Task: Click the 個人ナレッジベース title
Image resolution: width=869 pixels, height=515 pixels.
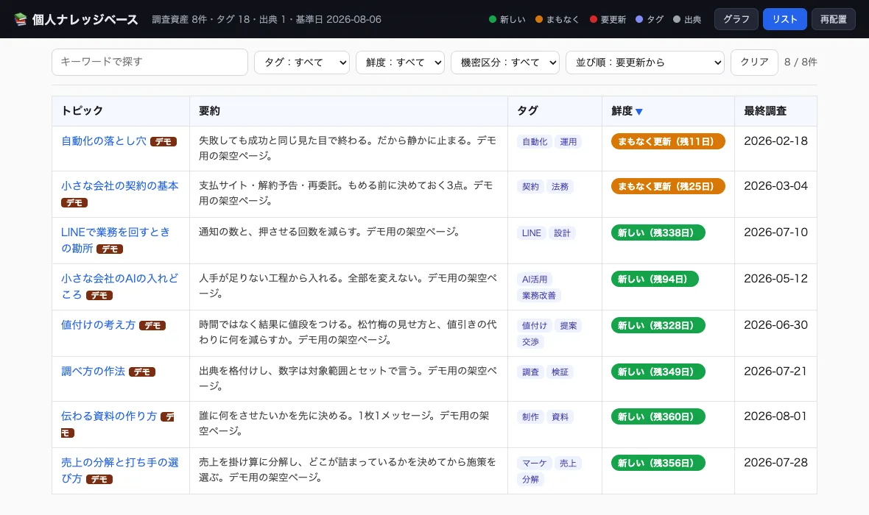Action: click(x=85, y=19)
